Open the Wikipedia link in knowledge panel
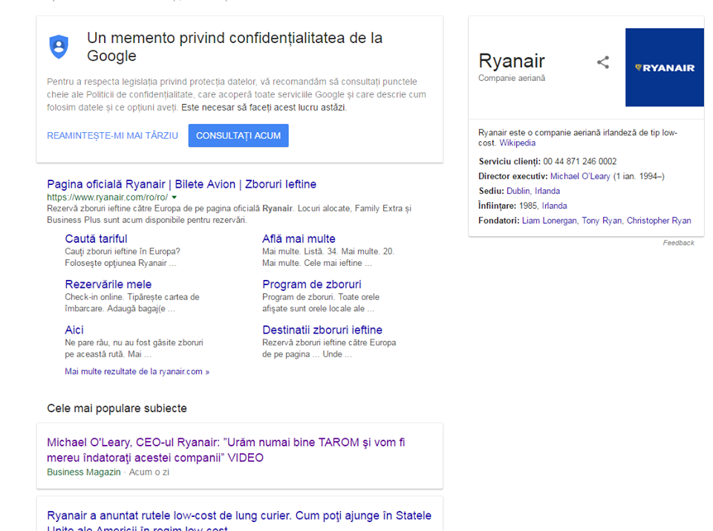Screen dimensions: 713x531 point(518,143)
